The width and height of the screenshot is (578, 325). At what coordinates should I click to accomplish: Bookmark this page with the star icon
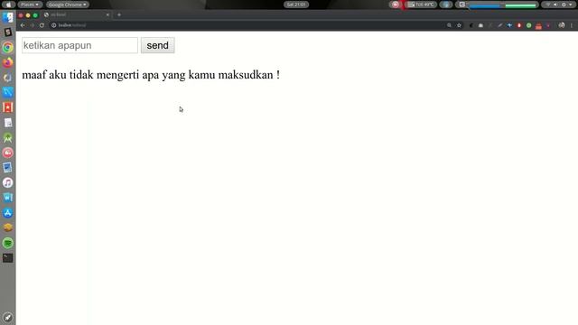[459, 25]
